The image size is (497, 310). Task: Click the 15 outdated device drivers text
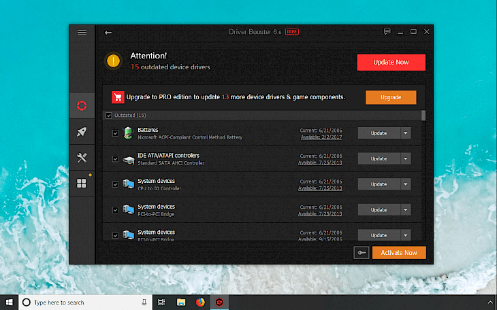(x=170, y=67)
